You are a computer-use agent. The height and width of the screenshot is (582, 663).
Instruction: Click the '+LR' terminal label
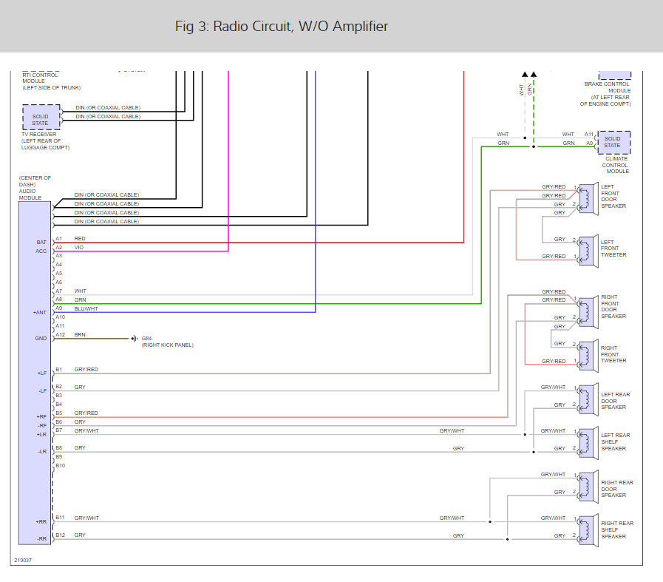pyautogui.click(x=41, y=435)
